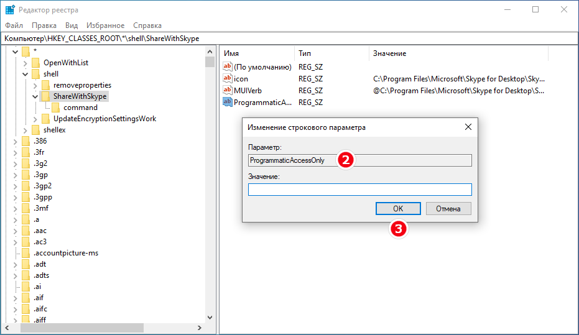This screenshot has width=579, height=335.
Task: Collapse the ShareWithSkype key
Action: click(35, 97)
